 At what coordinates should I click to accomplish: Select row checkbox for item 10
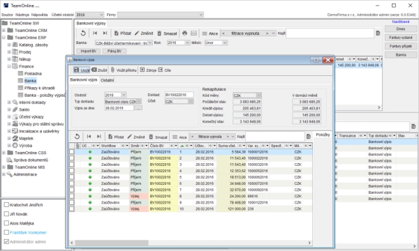click(x=72, y=209)
